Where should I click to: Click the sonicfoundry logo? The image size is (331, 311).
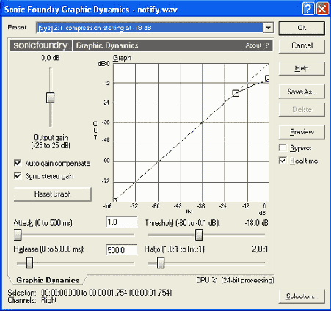point(41,45)
